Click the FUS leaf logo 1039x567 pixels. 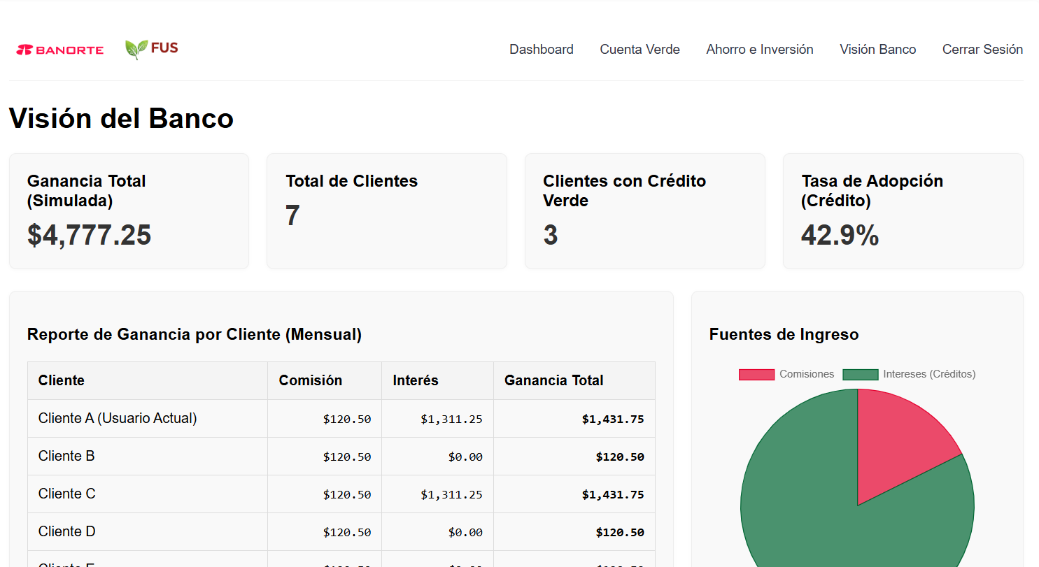coord(152,49)
